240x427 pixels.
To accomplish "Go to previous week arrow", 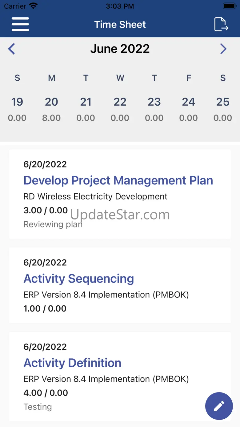I will pyautogui.click(x=11, y=49).
